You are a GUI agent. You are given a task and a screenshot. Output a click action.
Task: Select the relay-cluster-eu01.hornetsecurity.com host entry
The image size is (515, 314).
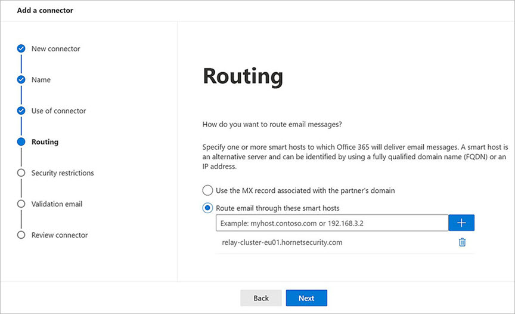[282, 242]
